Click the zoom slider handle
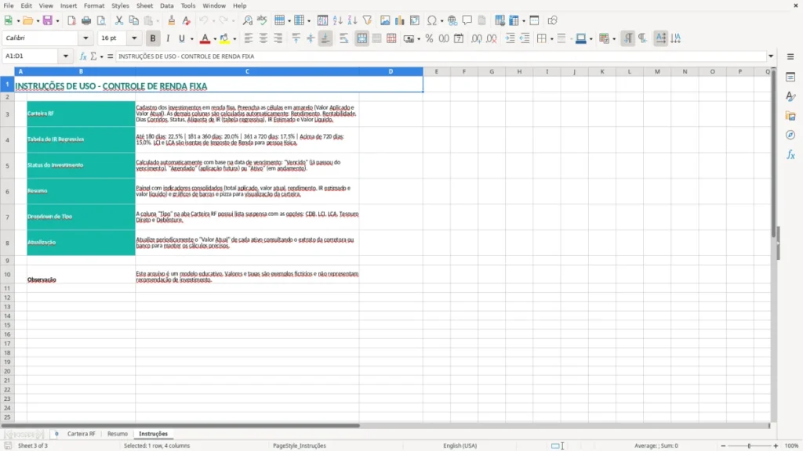This screenshot has width=803, height=451. tap(749, 446)
